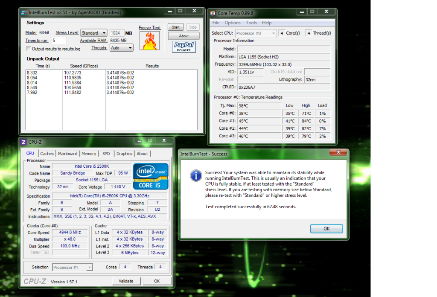Switch to the Mainboard tab in CPU-Z
437x297 pixels.
coord(68,154)
